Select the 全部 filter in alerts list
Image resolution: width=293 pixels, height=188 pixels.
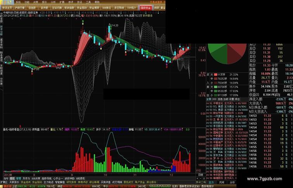coord(209,99)
